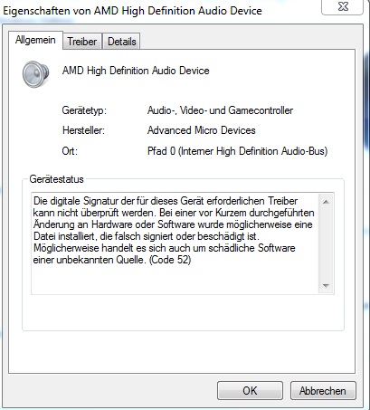The image size is (370, 410).
Task: Click the value Advanced Micro Devices
Action: (202, 130)
